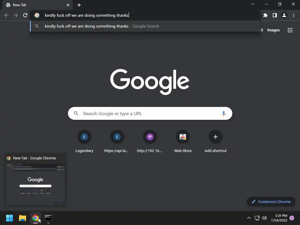Close the New Tab tab
The image size is (300, 225).
tap(68, 5)
